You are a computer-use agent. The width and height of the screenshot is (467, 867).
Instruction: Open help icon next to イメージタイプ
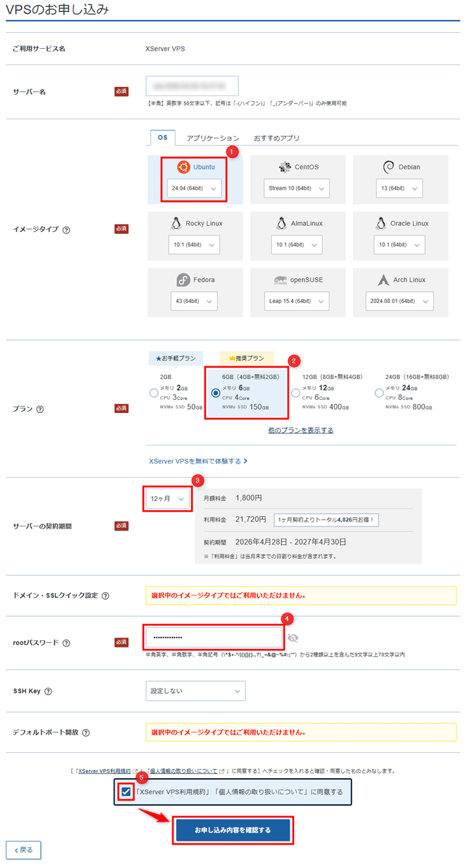pyautogui.click(x=66, y=230)
